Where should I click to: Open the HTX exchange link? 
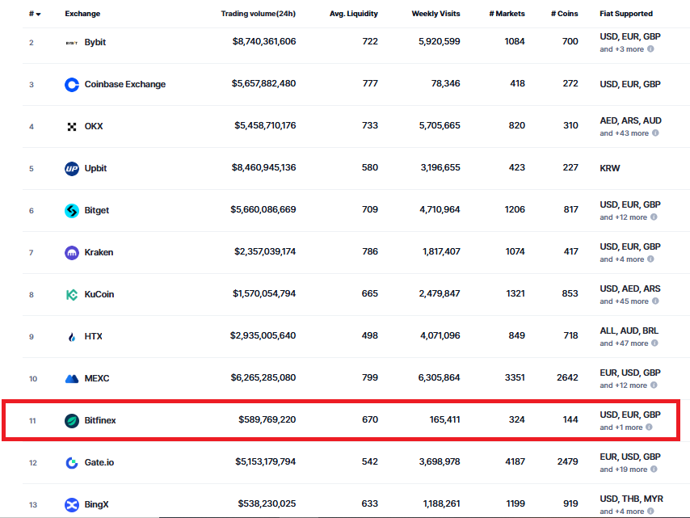click(93, 336)
